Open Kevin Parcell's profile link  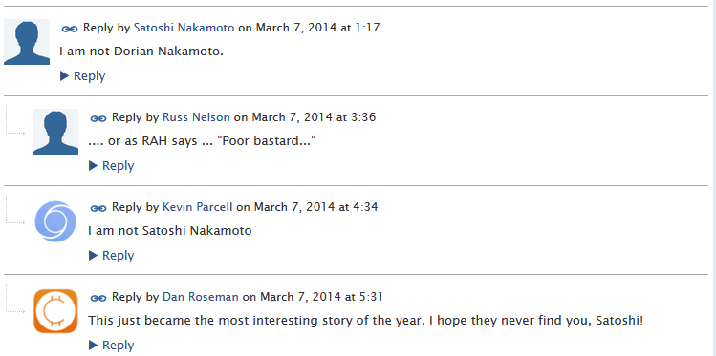(x=198, y=207)
